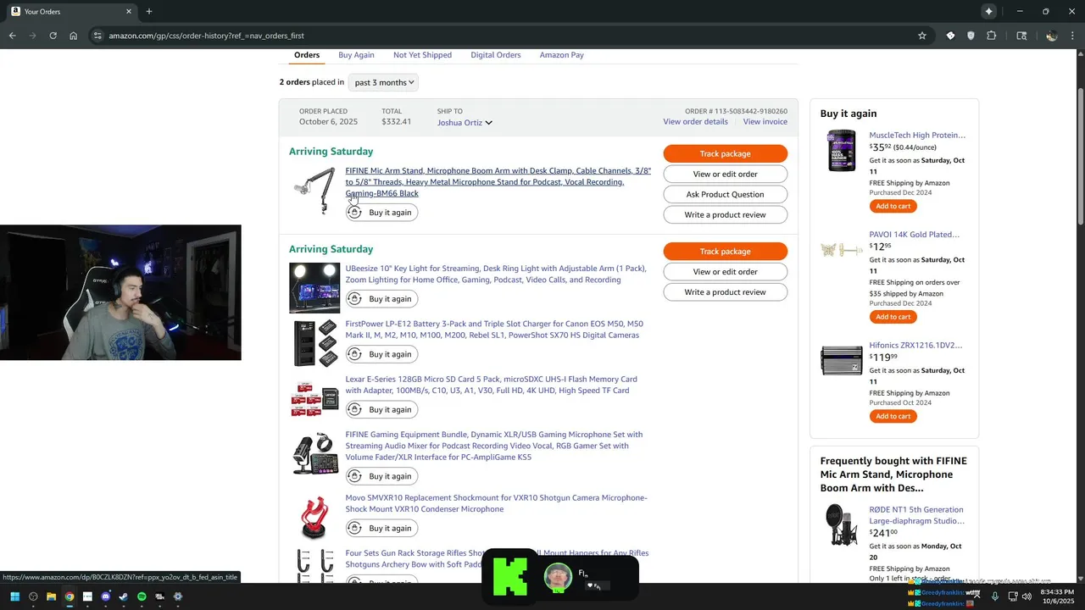The image size is (1085, 610).
Task: Reload the Amazon orders page
Action: click(x=53, y=36)
